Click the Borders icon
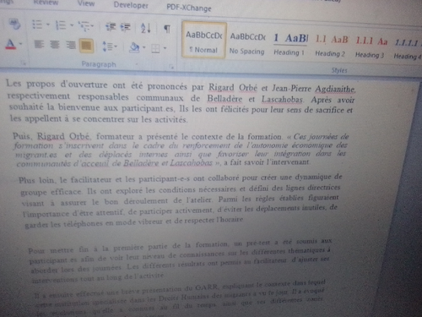 click(x=155, y=48)
